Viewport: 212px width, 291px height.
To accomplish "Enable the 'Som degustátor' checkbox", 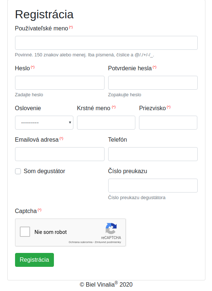I will [x=18, y=171].
